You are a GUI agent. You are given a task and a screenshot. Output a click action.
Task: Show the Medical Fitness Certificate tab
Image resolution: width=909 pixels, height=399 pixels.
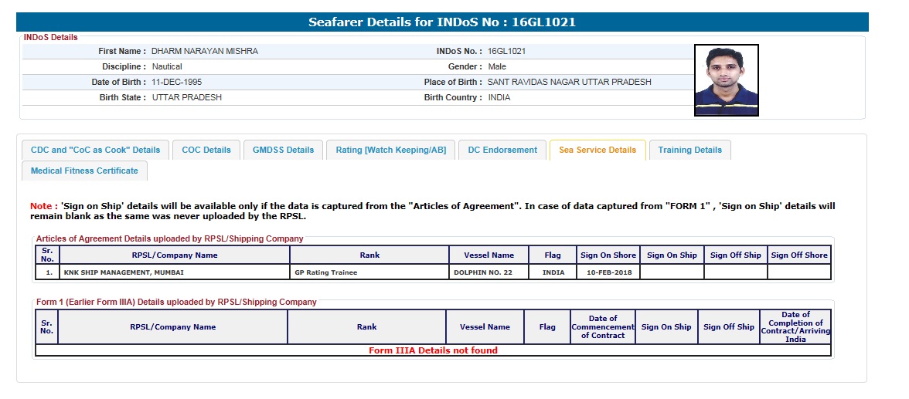[x=84, y=171]
